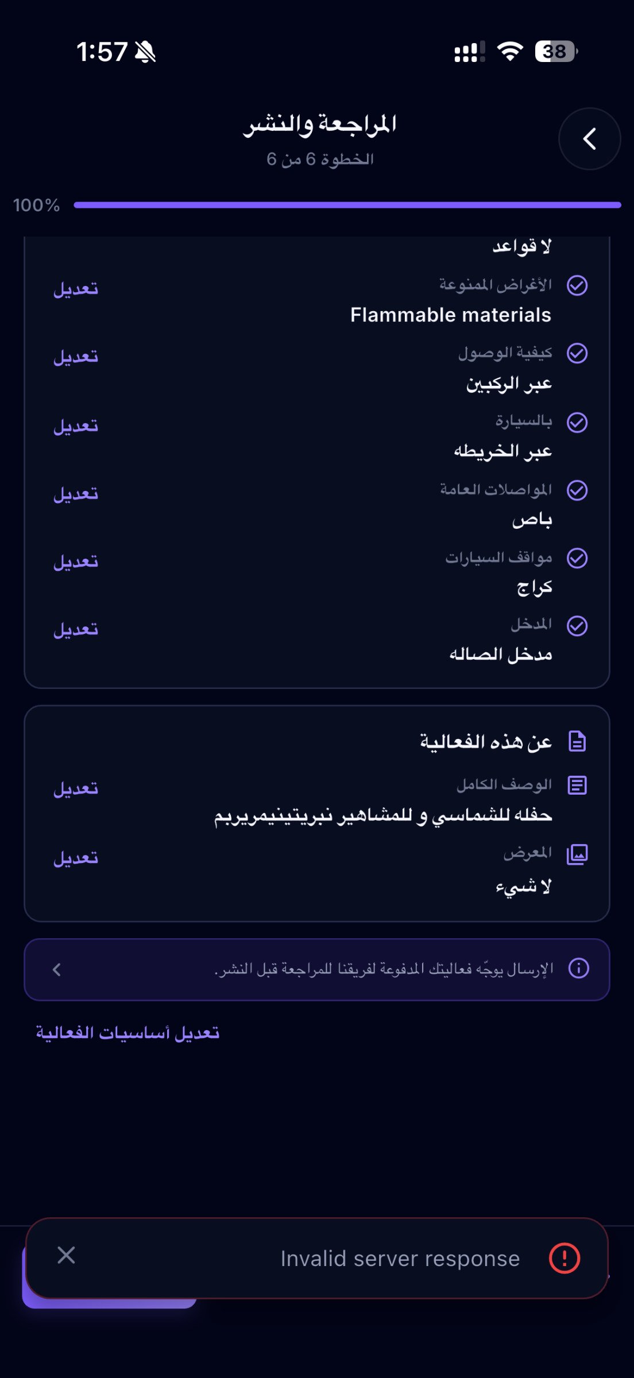Tap the Wi-Fi status icon
The height and width of the screenshot is (1378, 634).
click(509, 51)
